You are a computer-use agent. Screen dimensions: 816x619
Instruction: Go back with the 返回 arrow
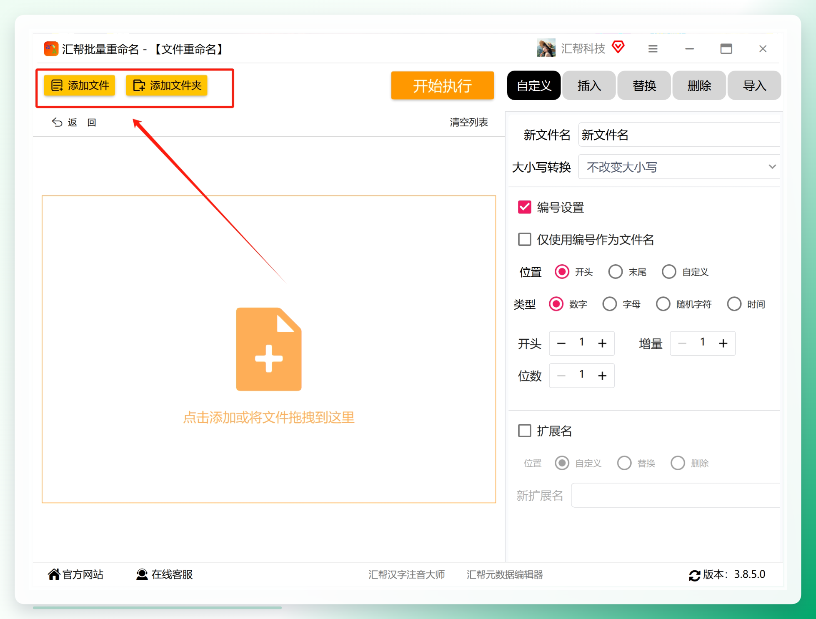pos(74,122)
